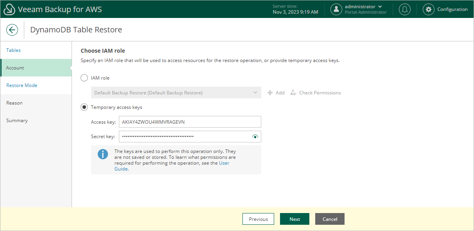The height and width of the screenshot is (231, 474).
Task: Select the Temporary access keys radio button
Action: [x=84, y=107]
